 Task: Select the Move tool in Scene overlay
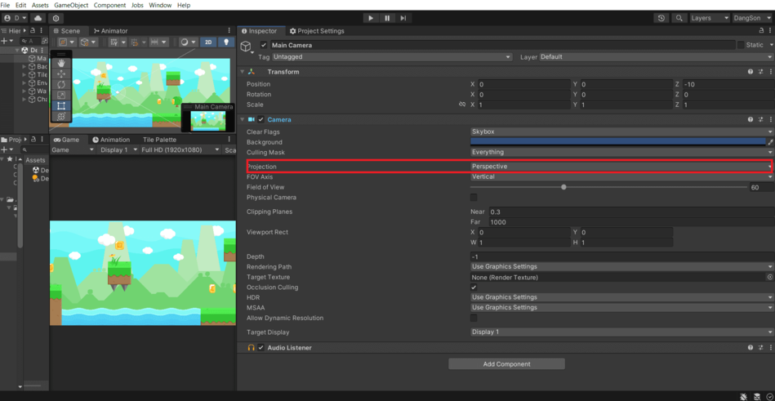pyautogui.click(x=61, y=74)
